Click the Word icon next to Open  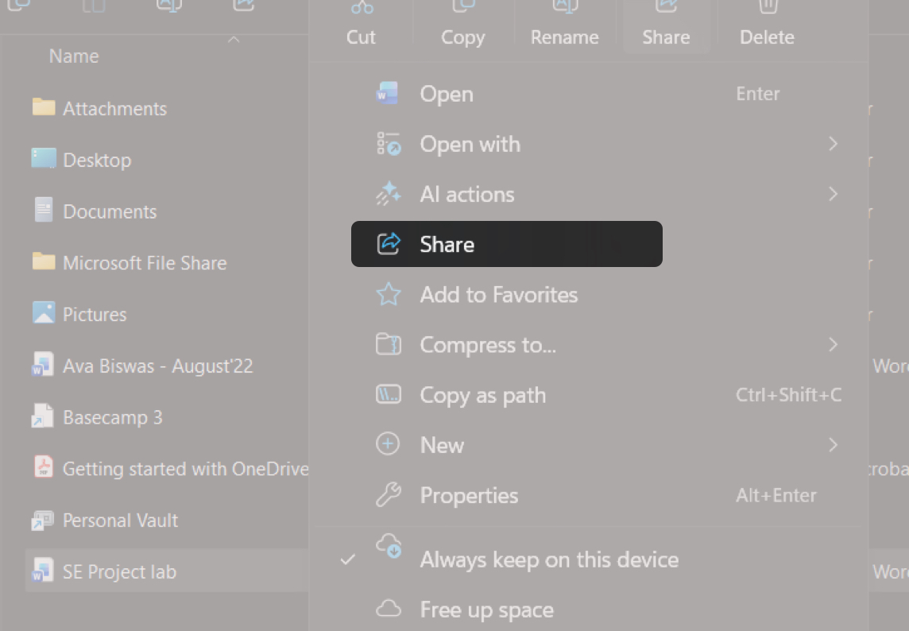pos(388,93)
